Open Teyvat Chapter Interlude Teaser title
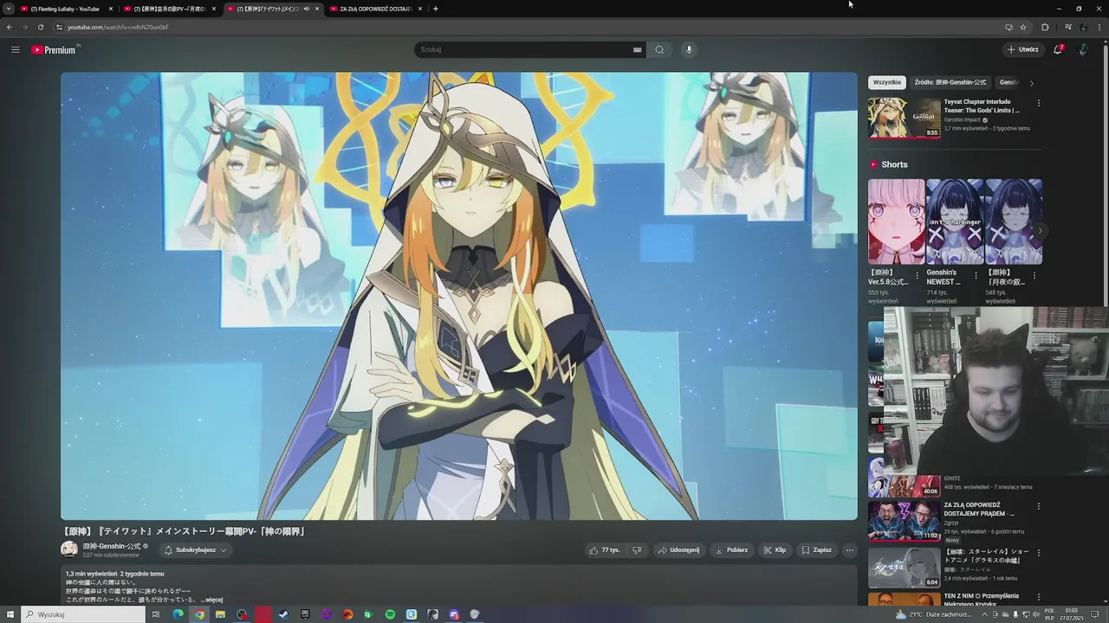The width and height of the screenshot is (1109, 623). click(983, 106)
